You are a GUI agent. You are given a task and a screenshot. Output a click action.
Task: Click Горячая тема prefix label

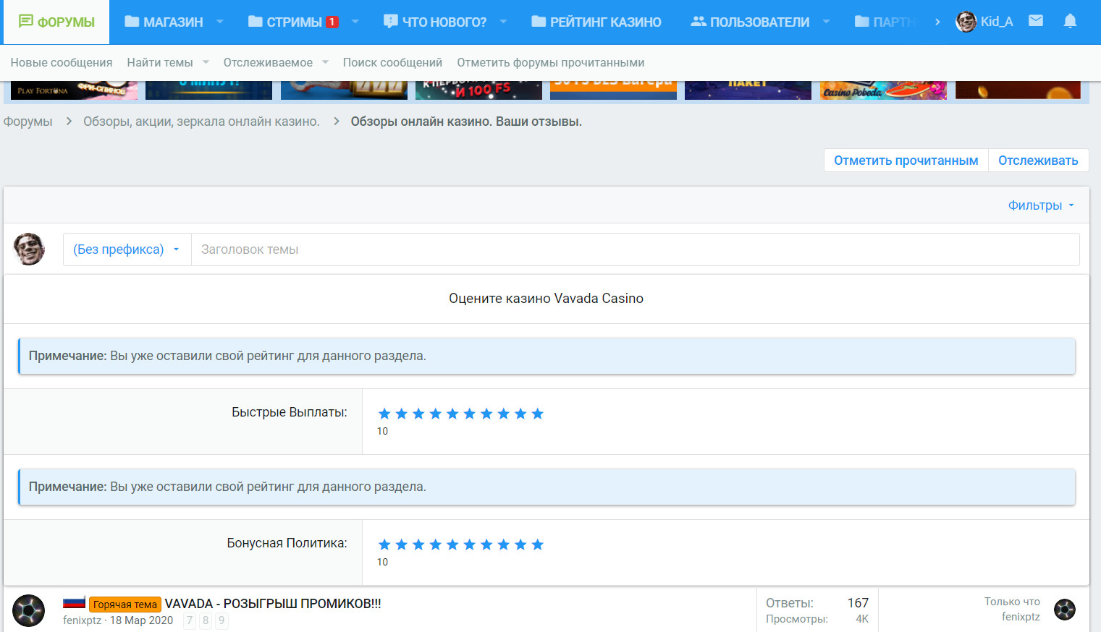[125, 605]
